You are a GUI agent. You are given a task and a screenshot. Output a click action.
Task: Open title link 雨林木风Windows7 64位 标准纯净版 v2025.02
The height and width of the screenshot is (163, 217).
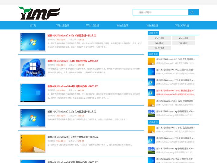[x=72, y=36]
